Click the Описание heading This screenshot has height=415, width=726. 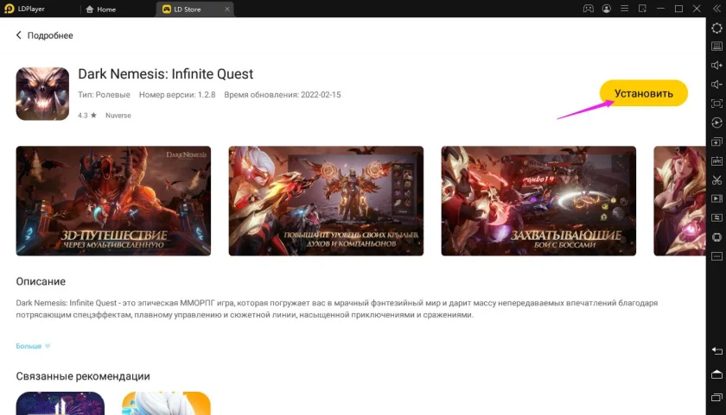(41, 281)
